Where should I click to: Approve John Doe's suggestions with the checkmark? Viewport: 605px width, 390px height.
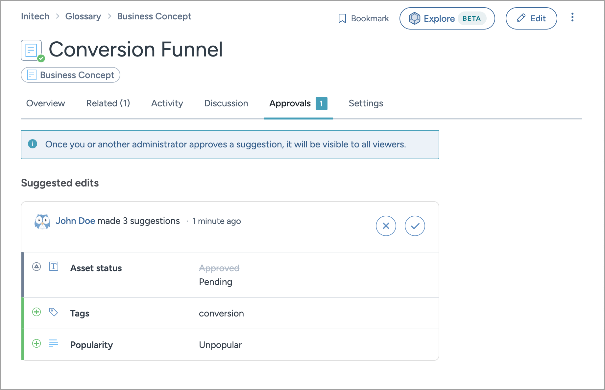point(415,226)
